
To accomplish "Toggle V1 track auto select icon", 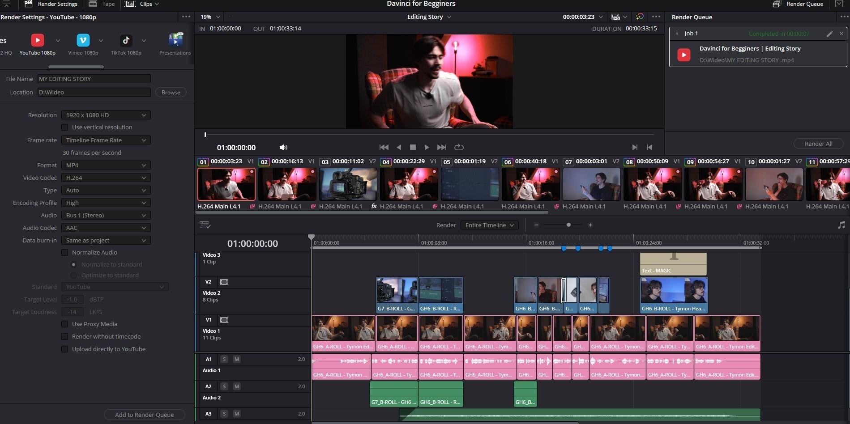I will tap(224, 320).
